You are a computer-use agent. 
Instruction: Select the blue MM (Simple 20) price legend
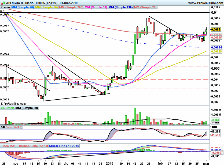click(23, 7)
